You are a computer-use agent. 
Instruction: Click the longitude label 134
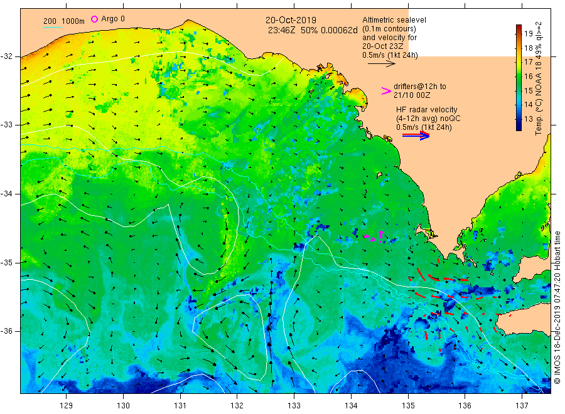point(351,406)
